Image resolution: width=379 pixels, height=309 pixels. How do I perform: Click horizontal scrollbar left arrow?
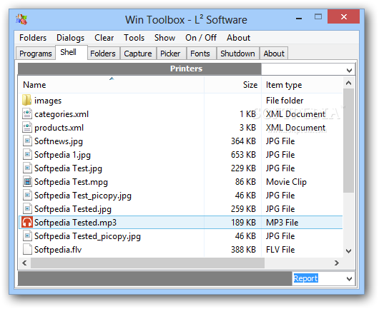pyautogui.click(x=24, y=263)
